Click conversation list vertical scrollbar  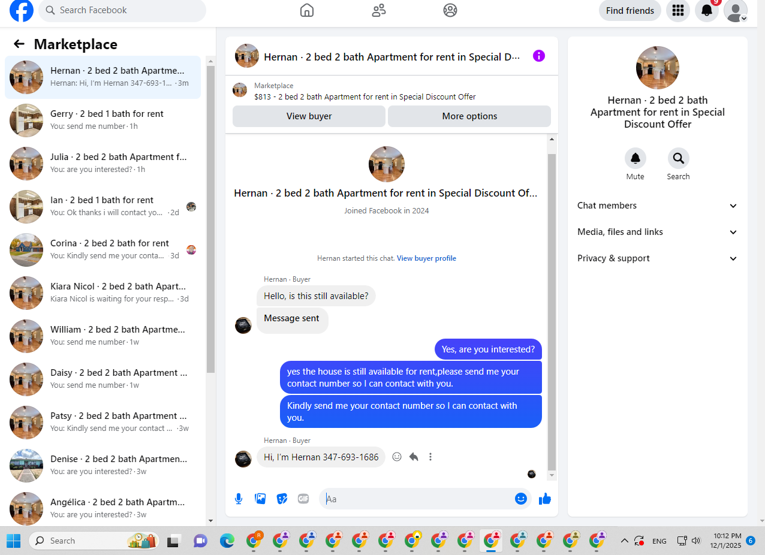point(210,219)
